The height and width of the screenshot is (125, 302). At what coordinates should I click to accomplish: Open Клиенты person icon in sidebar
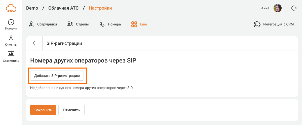(11, 38)
